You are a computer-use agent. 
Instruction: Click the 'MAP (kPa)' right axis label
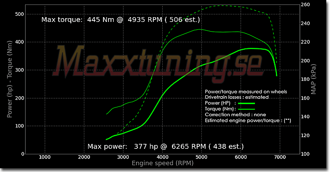click(x=314, y=79)
